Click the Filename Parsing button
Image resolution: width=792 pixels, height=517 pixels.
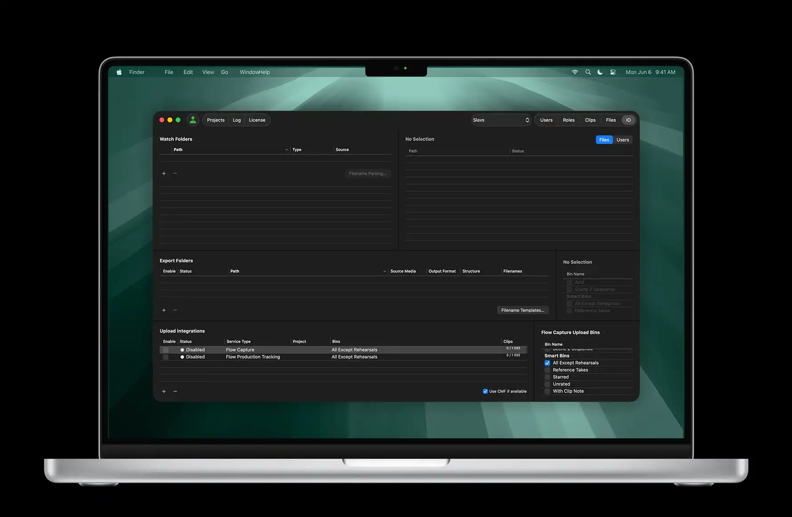[368, 173]
